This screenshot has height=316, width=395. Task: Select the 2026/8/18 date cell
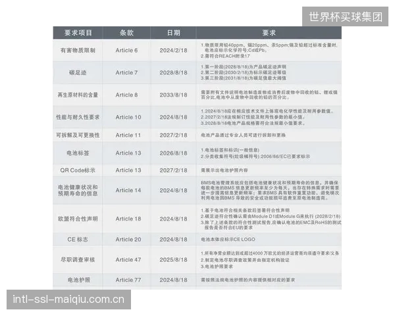pos(173,153)
